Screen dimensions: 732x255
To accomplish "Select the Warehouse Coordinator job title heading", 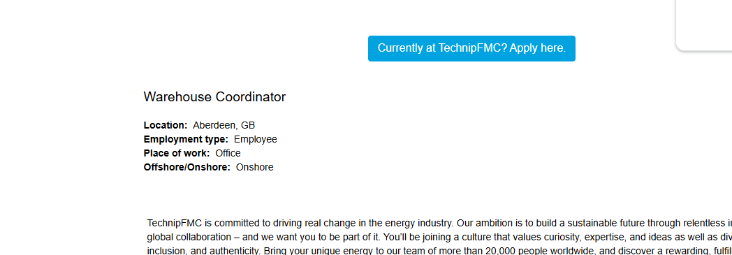I will tap(214, 97).
